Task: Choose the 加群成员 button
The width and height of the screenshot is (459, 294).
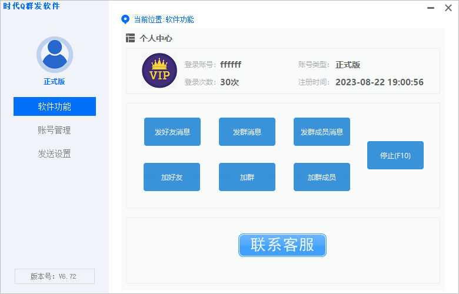Action: 322,177
